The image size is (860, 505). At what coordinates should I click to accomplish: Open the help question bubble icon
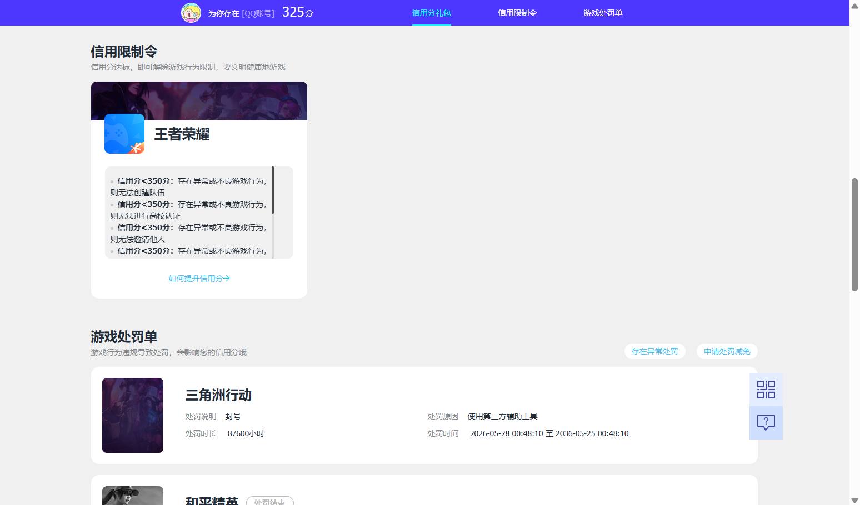766,423
